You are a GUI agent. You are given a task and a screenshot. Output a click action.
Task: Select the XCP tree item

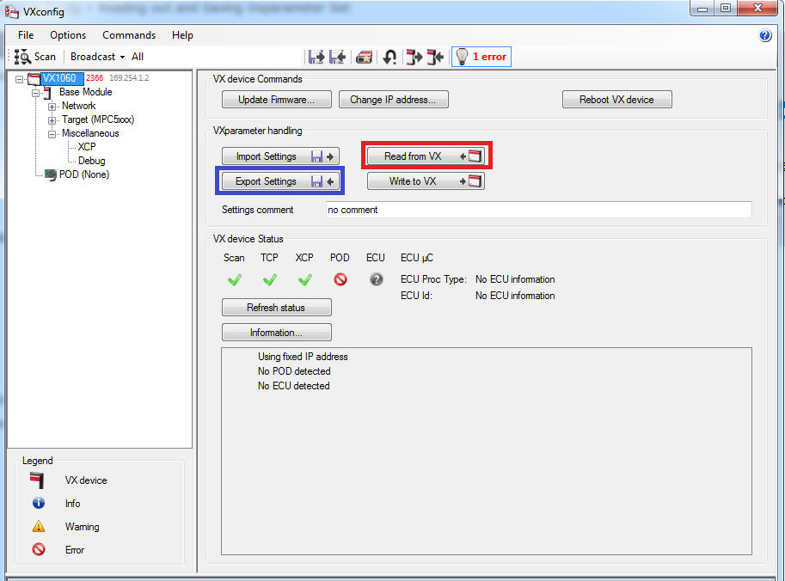pos(87,147)
